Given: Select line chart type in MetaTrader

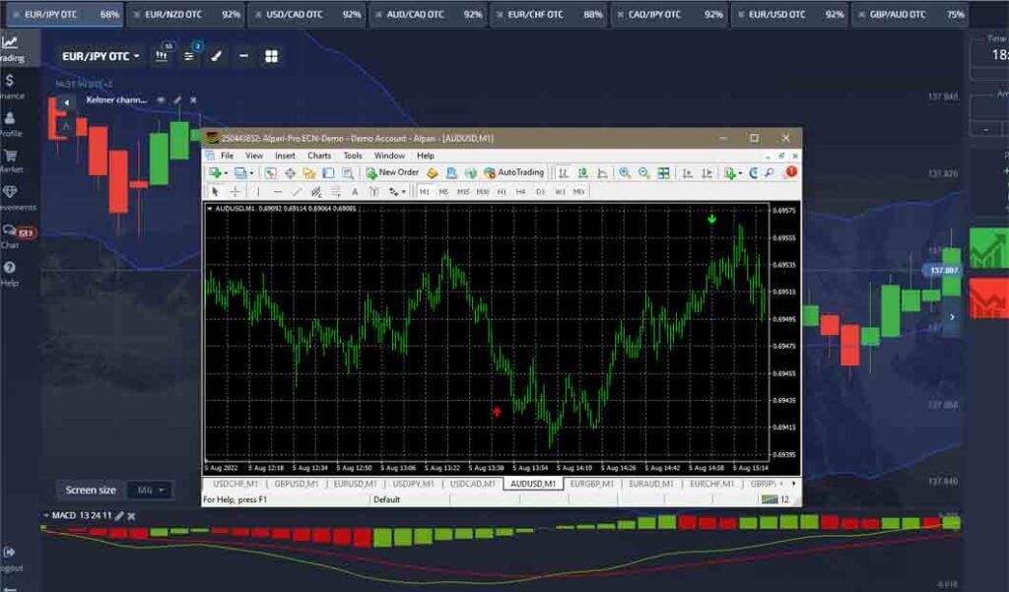Looking at the screenshot, I should [x=602, y=172].
